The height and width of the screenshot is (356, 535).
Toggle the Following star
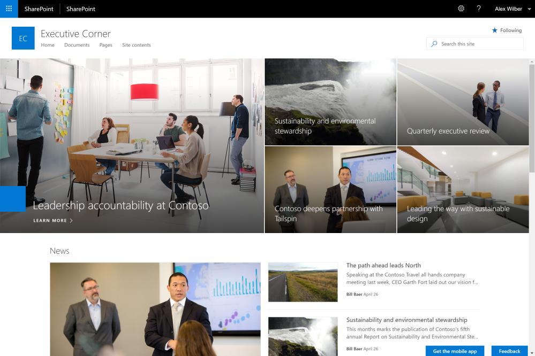494,30
